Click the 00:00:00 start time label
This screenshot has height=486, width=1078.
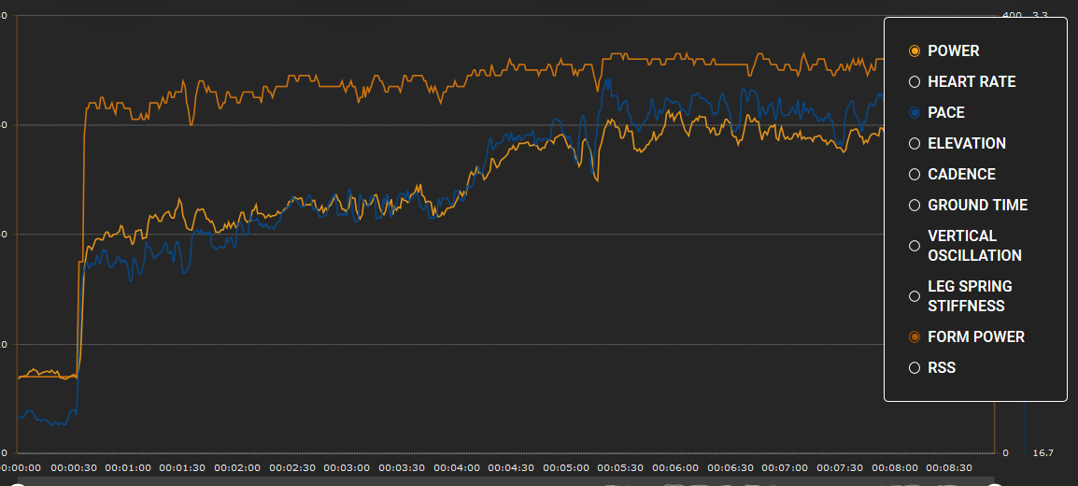coord(21,467)
